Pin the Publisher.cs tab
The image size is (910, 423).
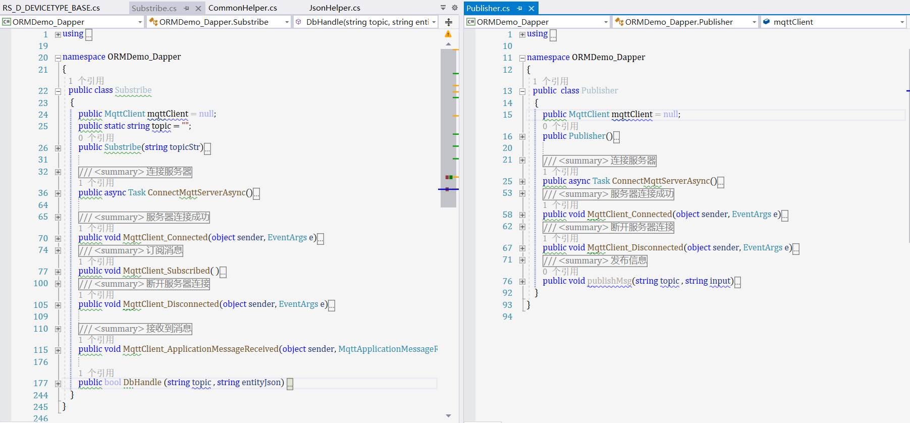tap(520, 8)
